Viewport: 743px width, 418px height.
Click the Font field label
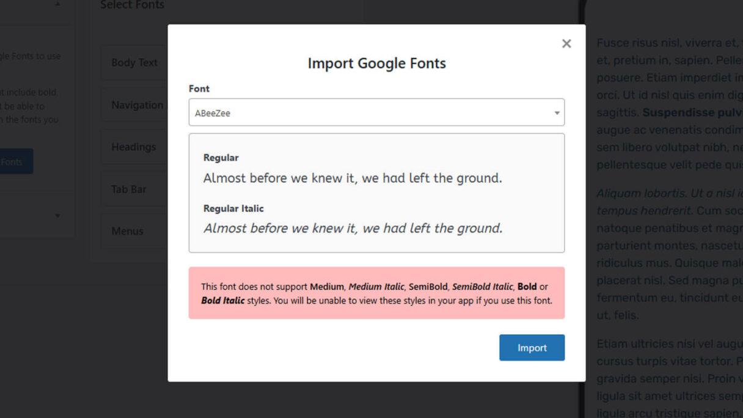(x=199, y=89)
